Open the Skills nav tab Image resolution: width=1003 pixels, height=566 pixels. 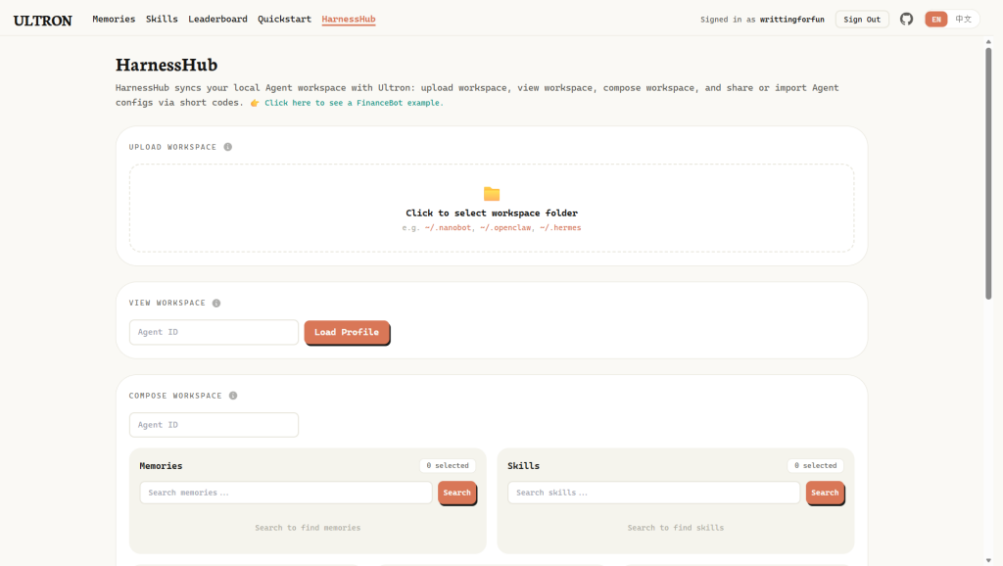tap(162, 20)
